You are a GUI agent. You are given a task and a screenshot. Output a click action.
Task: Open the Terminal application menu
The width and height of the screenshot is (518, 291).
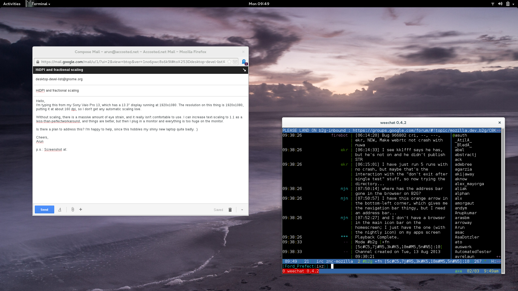point(39,4)
